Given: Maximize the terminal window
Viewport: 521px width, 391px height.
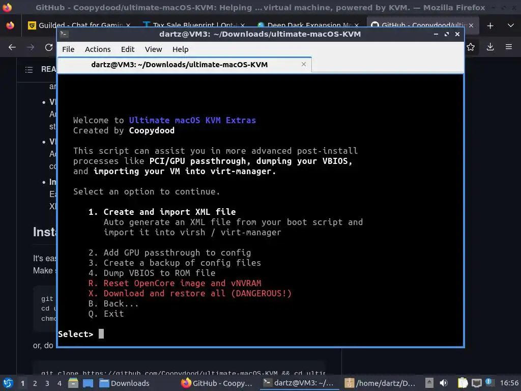Looking at the screenshot, I should [447, 34].
